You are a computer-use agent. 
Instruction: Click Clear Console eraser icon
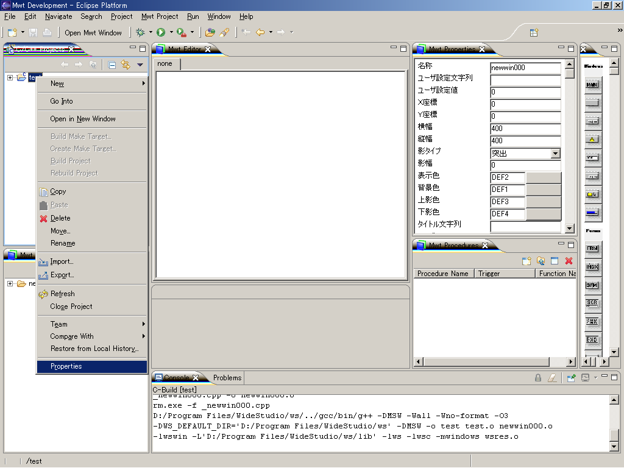pyautogui.click(x=552, y=378)
